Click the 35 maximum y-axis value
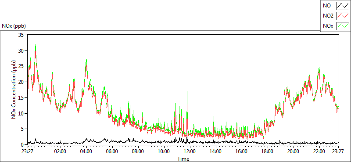351x162 pixels. 21,35
